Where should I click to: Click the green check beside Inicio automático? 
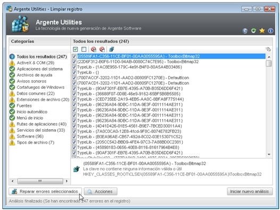tap(12, 112)
